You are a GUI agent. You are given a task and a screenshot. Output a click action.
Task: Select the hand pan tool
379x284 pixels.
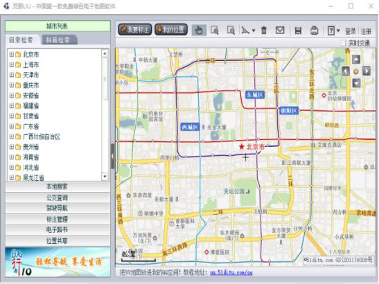(199, 30)
